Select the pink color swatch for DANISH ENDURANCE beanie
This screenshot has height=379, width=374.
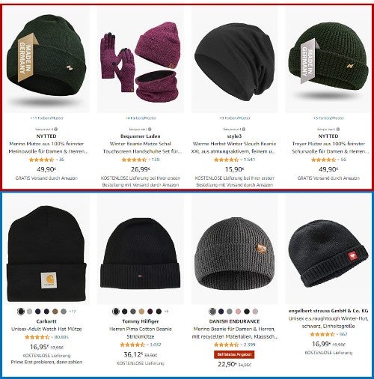click(238, 312)
